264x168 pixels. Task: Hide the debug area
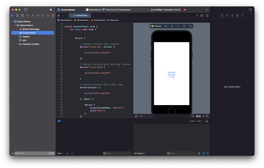(207, 121)
